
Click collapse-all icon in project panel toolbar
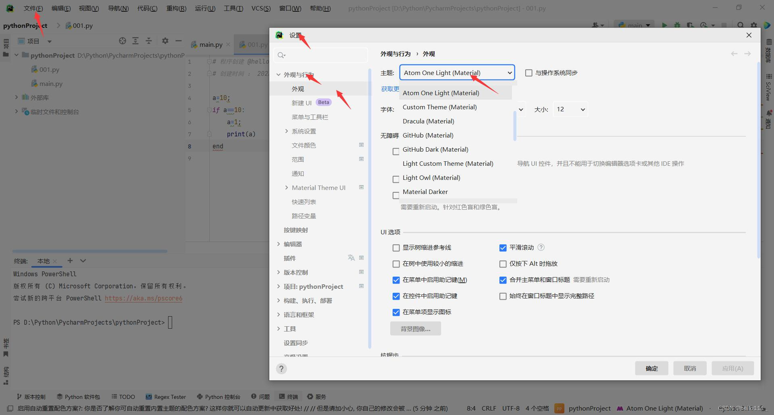click(x=149, y=41)
